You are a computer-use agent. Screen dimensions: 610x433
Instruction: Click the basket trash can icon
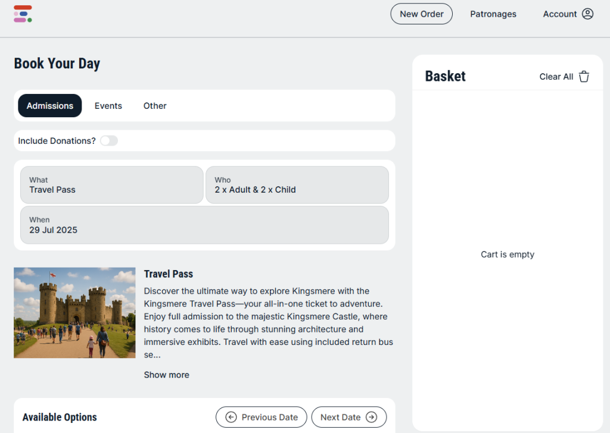[x=584, y=77]
